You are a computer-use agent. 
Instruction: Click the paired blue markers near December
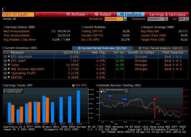[125, 99]
